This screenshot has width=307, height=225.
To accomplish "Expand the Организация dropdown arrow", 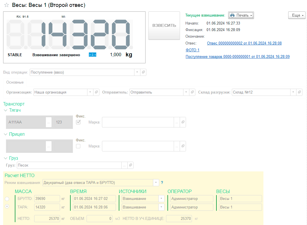I will (90, 92).
